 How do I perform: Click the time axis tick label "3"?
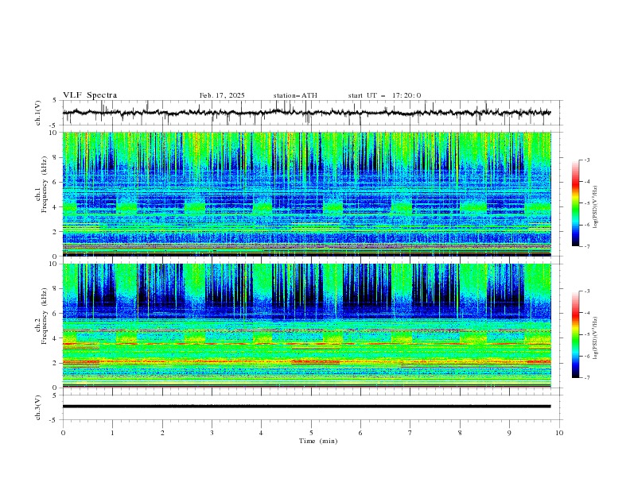coord(212,433)
